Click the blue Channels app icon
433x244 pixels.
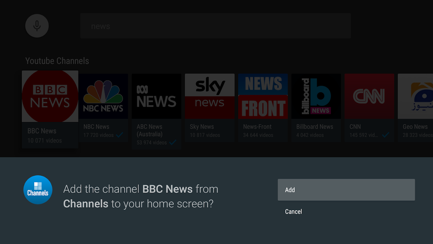point(38,190)
